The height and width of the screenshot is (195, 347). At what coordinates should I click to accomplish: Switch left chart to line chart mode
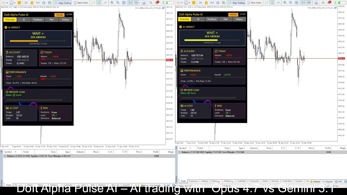tap(105, 3)
